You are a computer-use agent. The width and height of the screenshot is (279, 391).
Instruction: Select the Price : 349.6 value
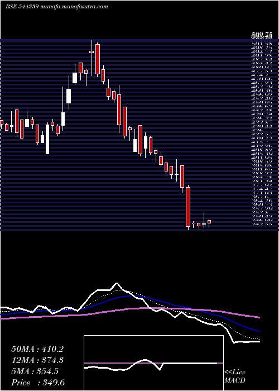[x=38, y=383]
